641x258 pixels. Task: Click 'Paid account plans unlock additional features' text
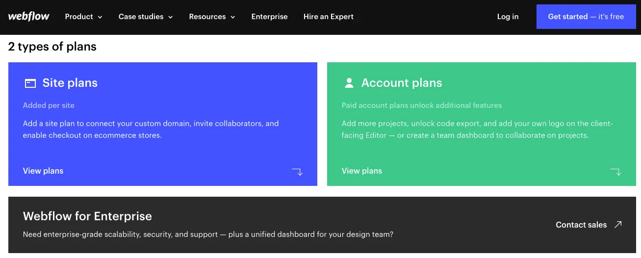[x=422, y=105]
